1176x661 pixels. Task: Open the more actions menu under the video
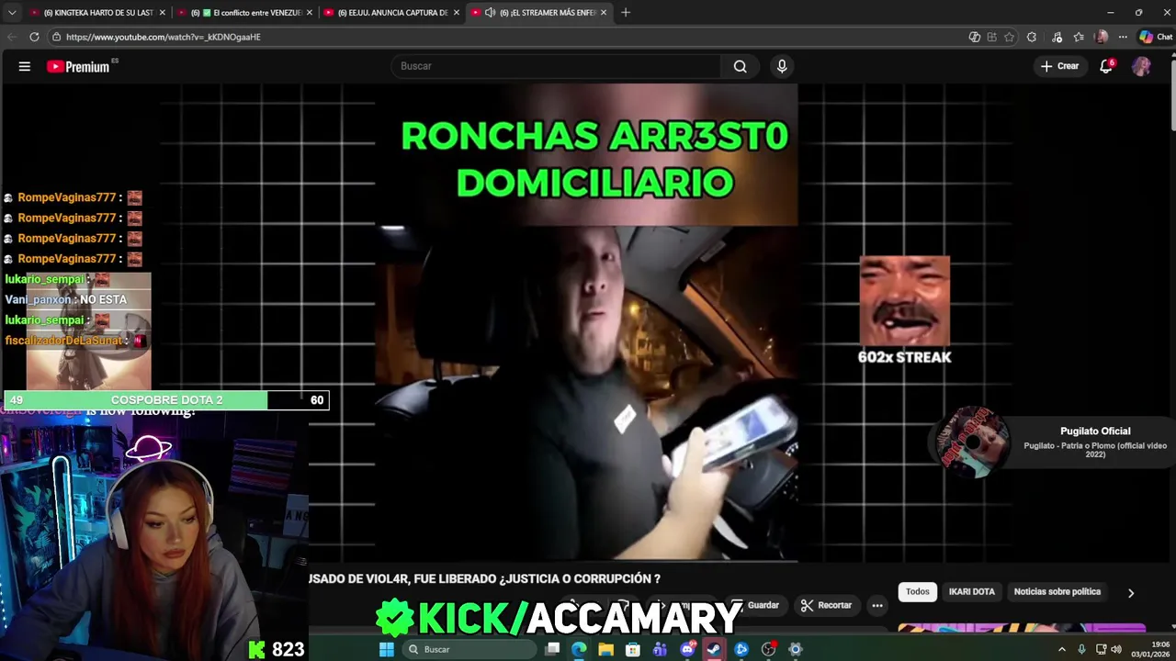pyautogui.click(x=877, y=605)
